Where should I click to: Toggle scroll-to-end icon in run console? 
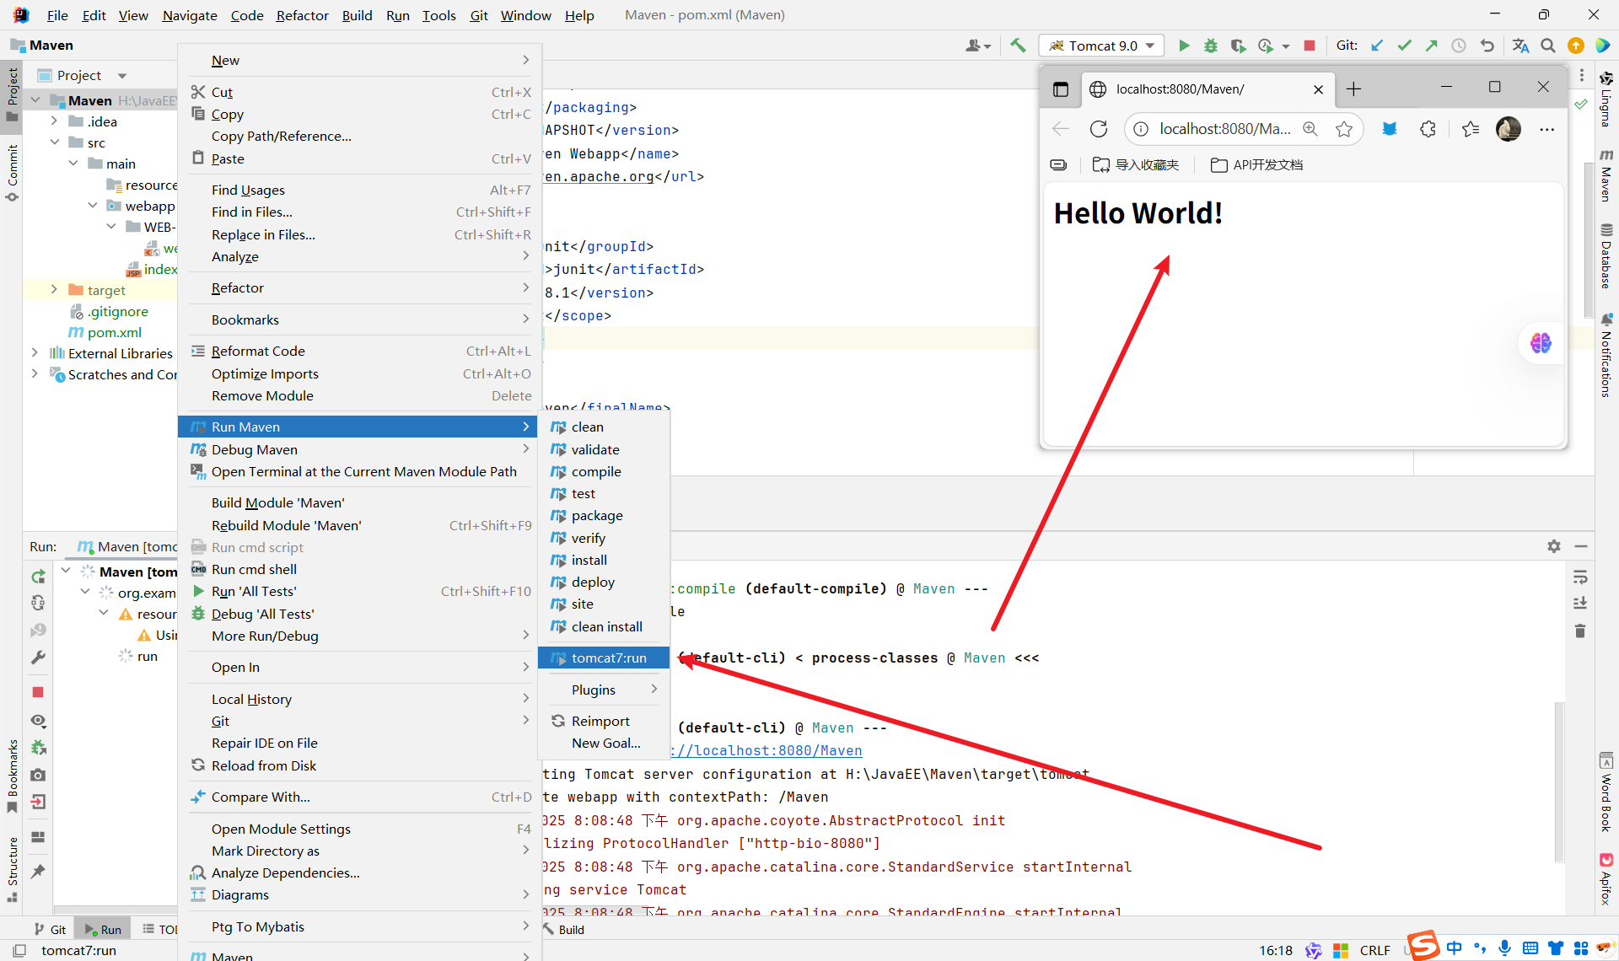click(x=1580, y=604)
